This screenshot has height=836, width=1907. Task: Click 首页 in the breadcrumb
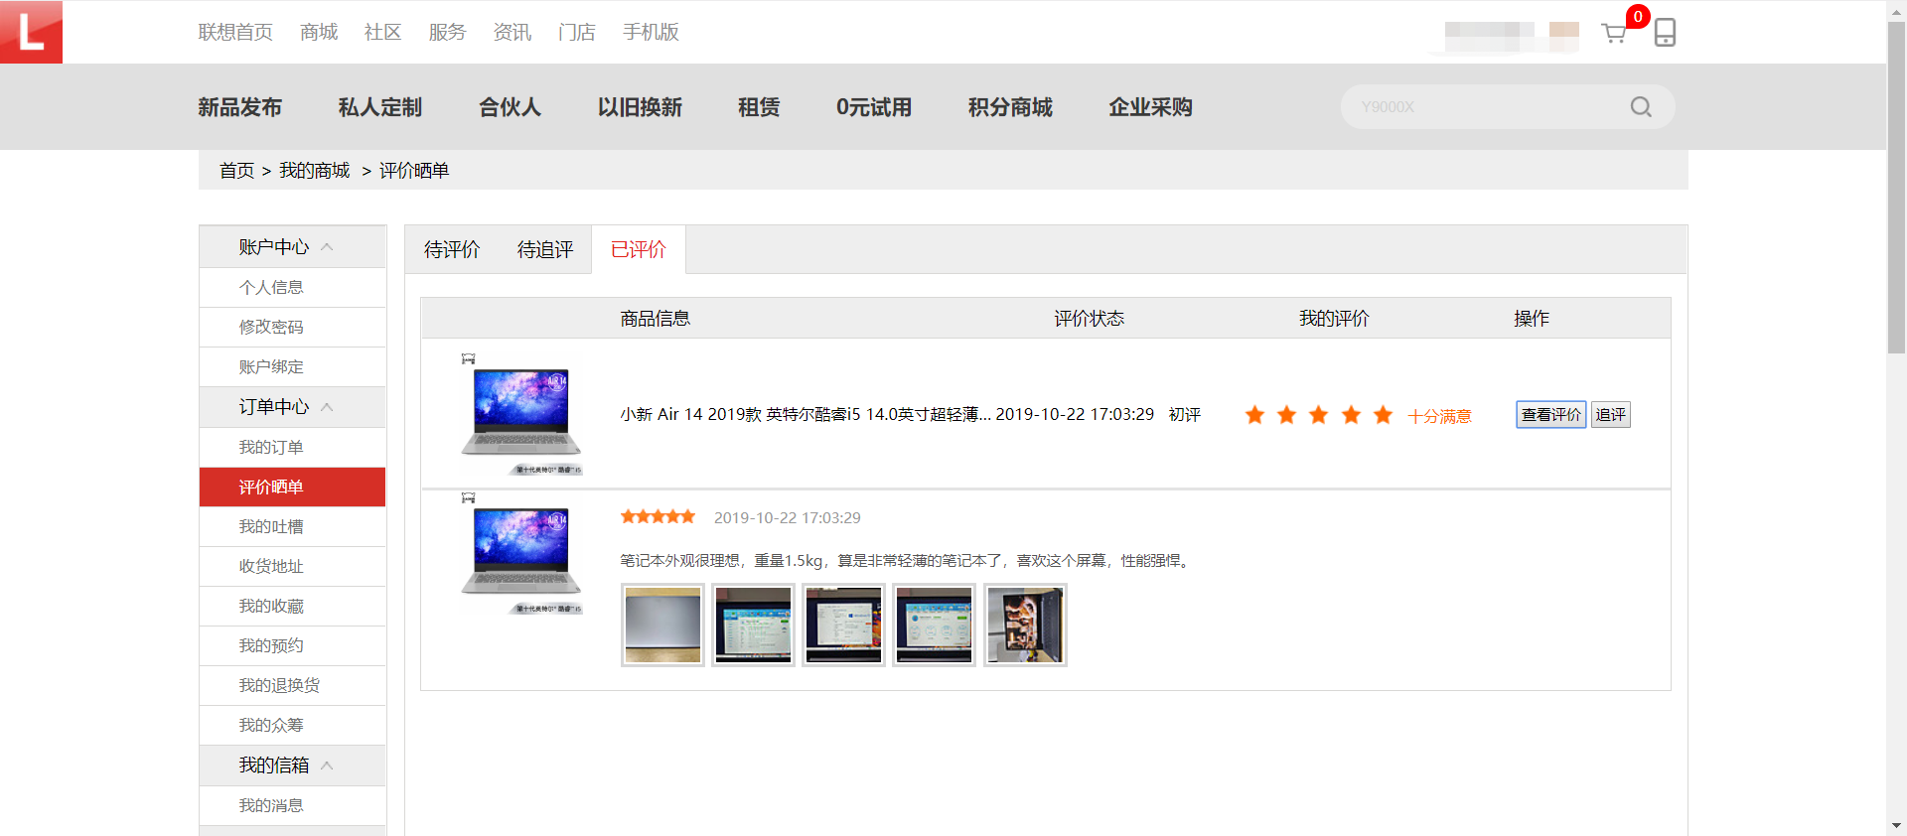(236, 171)
